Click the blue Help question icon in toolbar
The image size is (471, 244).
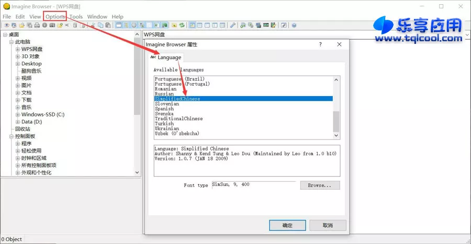pyautogui.click(x=294, y=26)
